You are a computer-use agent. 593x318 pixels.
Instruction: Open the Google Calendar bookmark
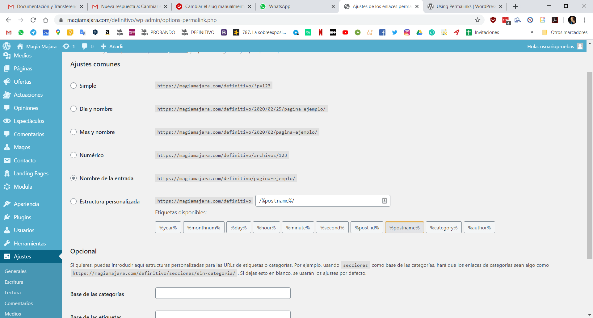46,32
